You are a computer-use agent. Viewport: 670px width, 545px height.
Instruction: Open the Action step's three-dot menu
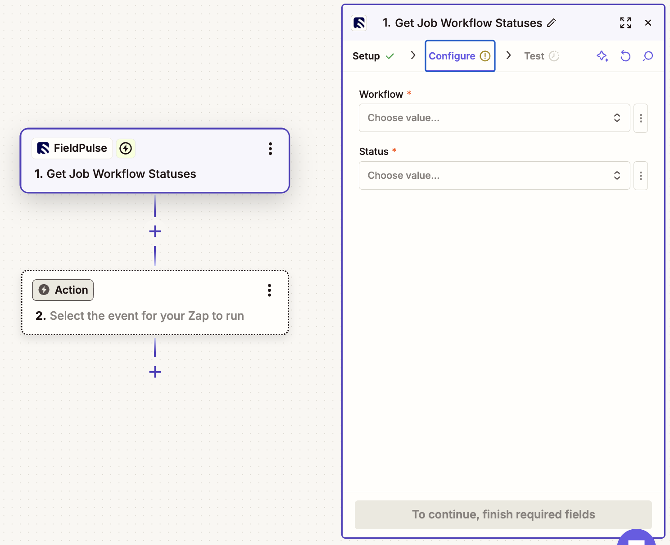point(269,291)
